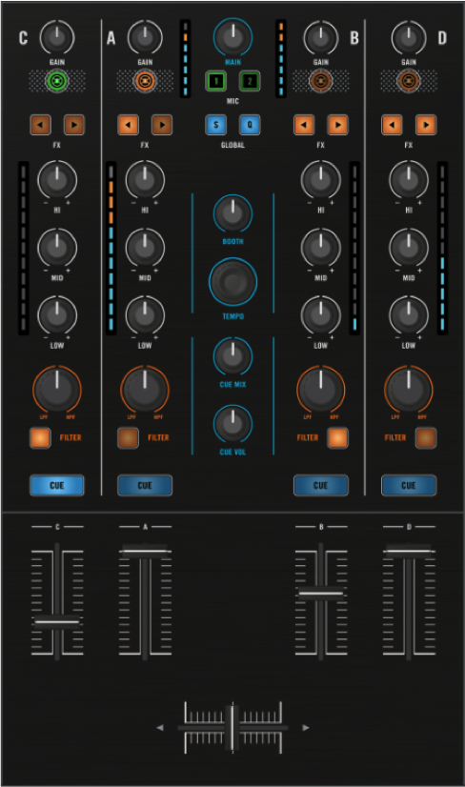Click the CUE VOL knob
This screenshot has height=787, width=465.
[232, 424]
